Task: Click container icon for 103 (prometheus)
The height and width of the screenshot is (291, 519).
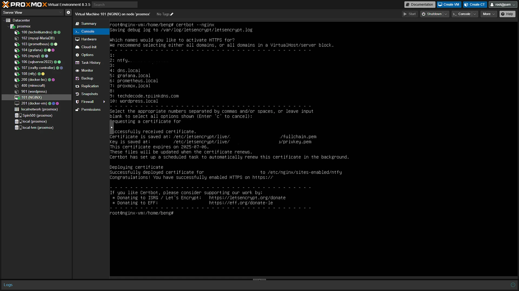Action: point(17,44)
